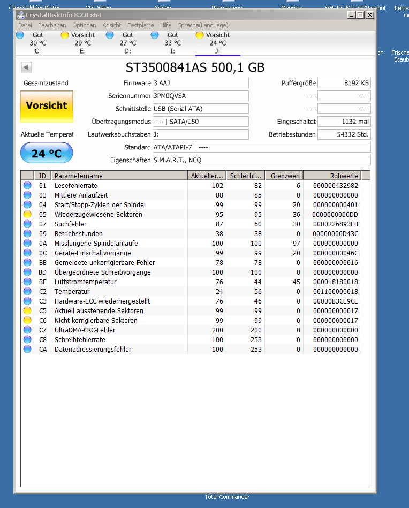The image size is (409, 508).
Task: Click status icon of Schreibfehlerrate row
Action: pyautogui.click(x=27, y=339)
